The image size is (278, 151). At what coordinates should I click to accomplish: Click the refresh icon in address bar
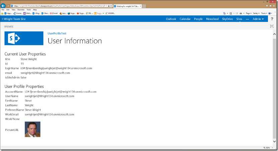[x=111, y=6]
